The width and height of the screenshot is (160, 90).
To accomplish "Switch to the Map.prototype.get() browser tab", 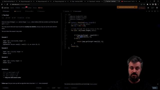I will (27, 1).
